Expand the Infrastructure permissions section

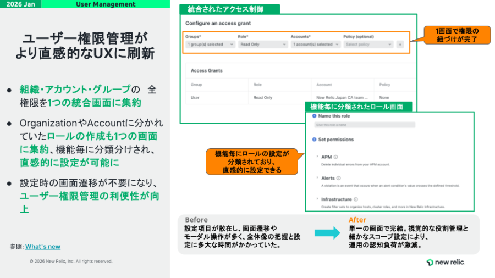tap(317, 199)
